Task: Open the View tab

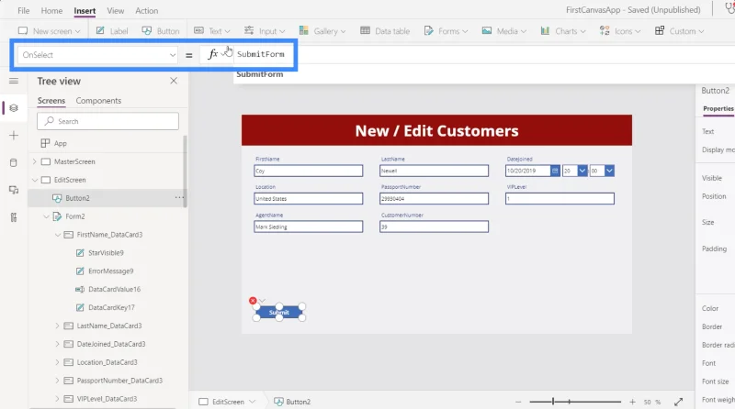Action: 116,10
